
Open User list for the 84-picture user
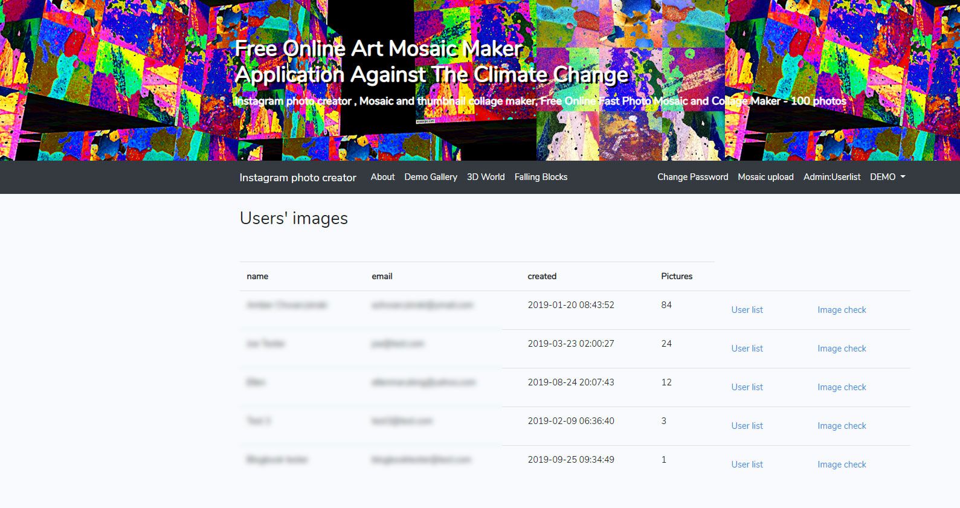[x=747, y=310]
